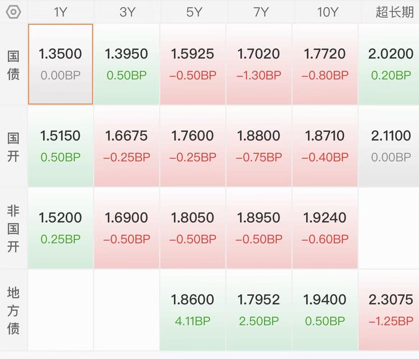Click the 国开 row label
This screenshot has height=359, width=419.
click(x=13, y=147)
